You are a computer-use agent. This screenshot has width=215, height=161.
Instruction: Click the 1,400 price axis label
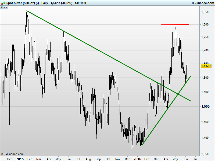[205, 138]
